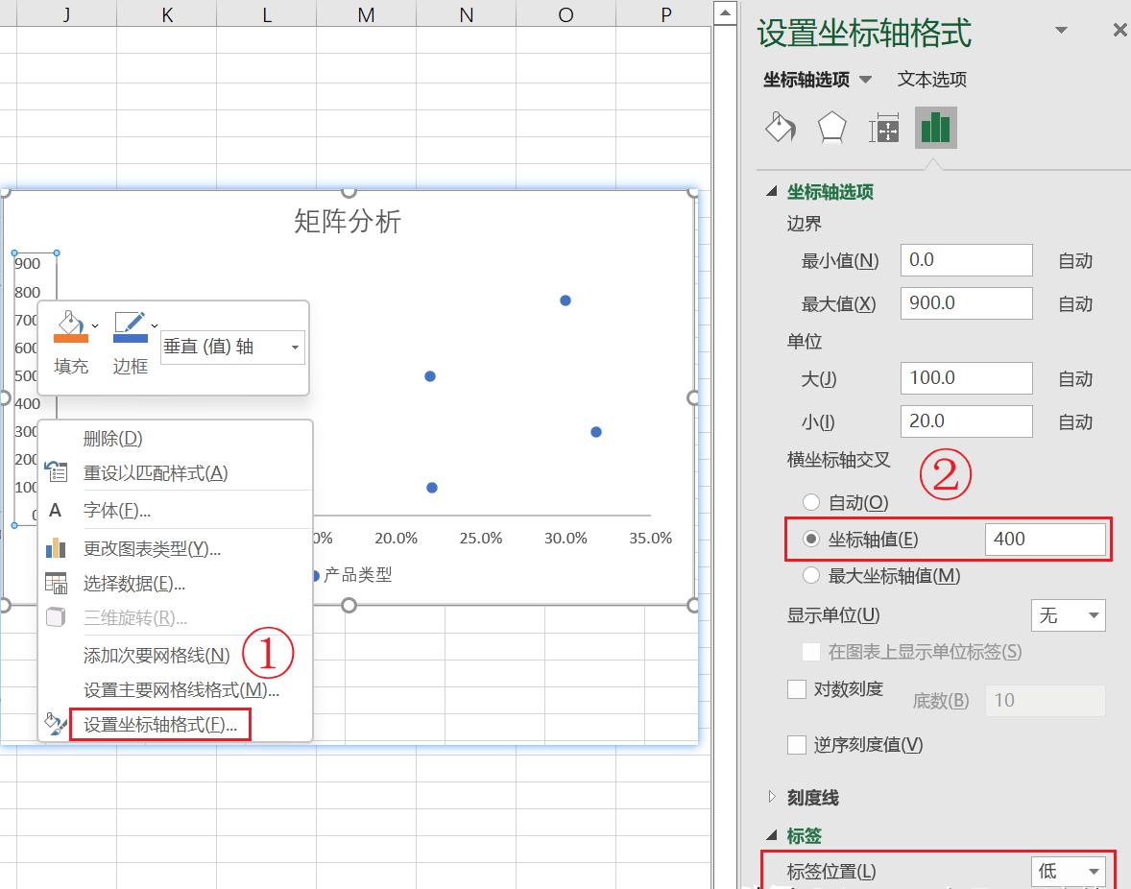Screen dimensions: 1131x889
Task: Click the 最小值(N) input field
Action: click(x=967, y=259)
